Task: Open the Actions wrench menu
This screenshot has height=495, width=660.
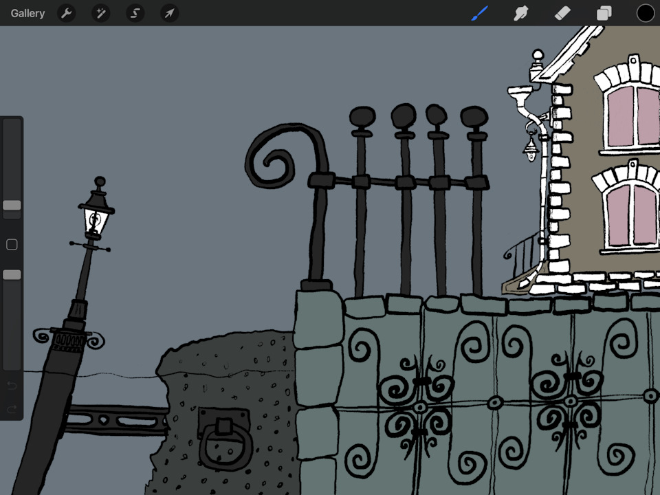Action: pos(67,14)
